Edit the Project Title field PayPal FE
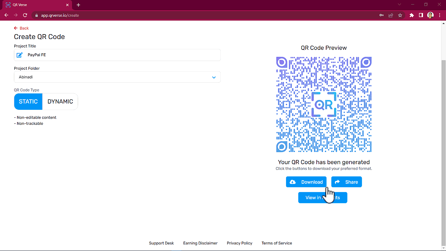Screen dimensions: 446x251 coord(117,55)
